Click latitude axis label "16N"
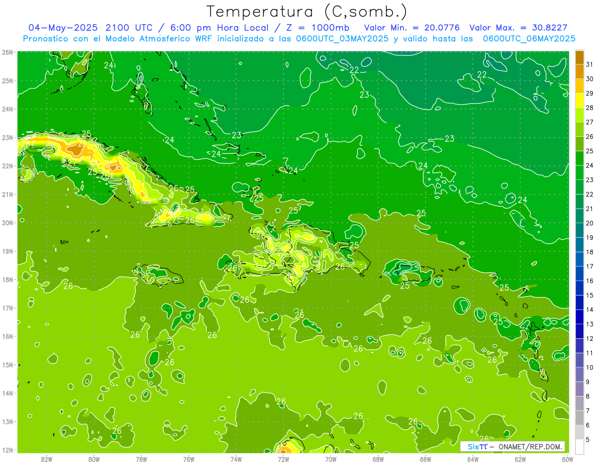Screen dimensions: 603x466 8,336
